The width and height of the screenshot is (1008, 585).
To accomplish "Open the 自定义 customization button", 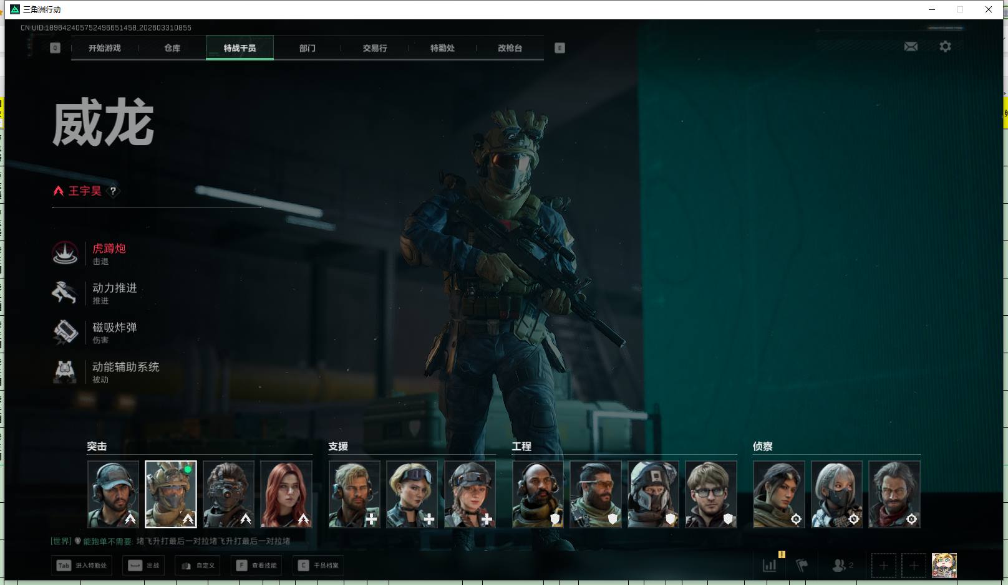I will [x=198, y=566].
